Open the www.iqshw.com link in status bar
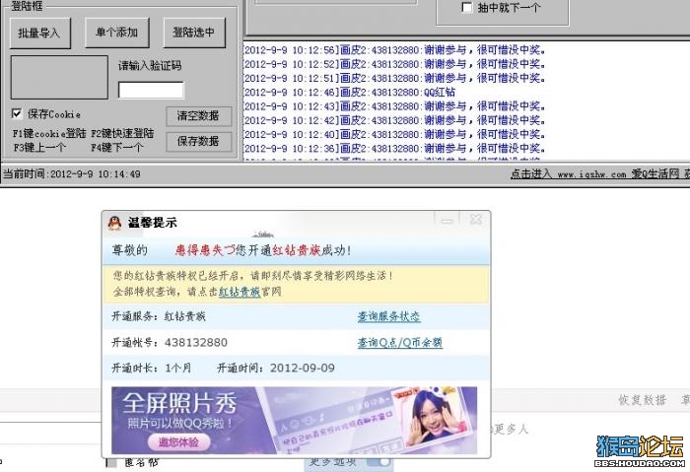This screenshot has height=472, width=690. click(x=591, y=174)
